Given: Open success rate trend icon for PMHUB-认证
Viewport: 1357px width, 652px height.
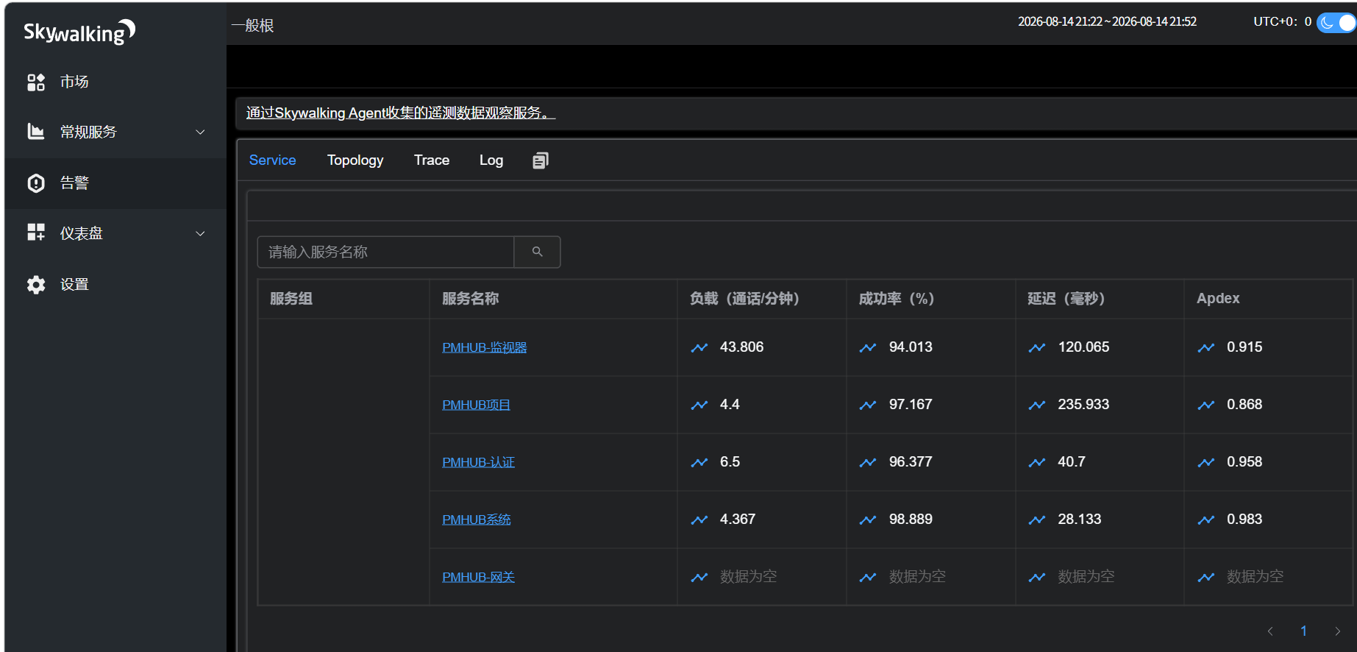Looking at the screenshot, I should [868, 462].
